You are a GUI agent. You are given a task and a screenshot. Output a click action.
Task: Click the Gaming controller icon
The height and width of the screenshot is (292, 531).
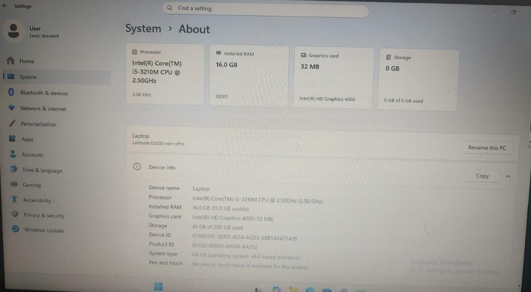point(14,184)
